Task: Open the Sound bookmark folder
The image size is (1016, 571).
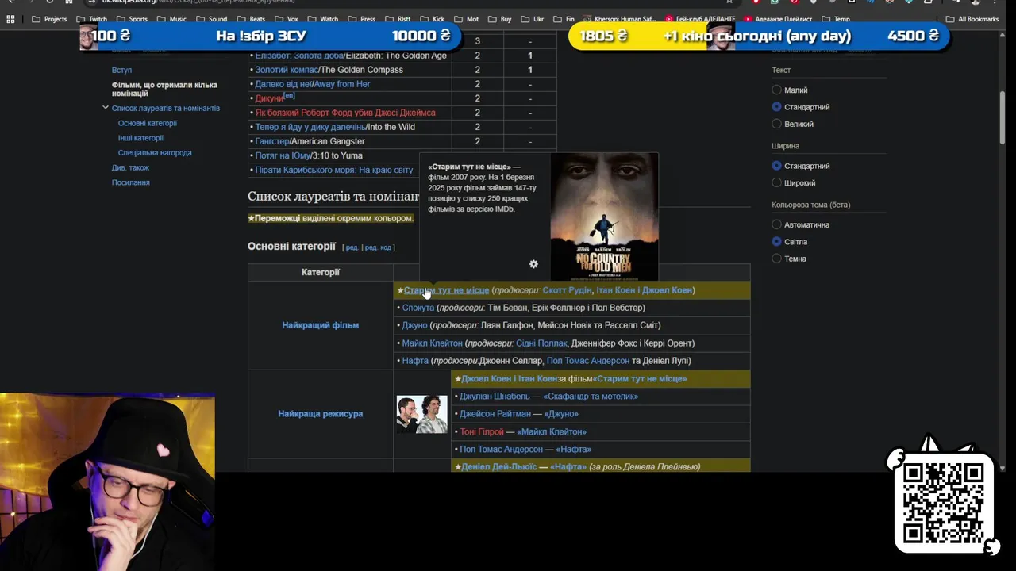Action: [x=212, y=19]
